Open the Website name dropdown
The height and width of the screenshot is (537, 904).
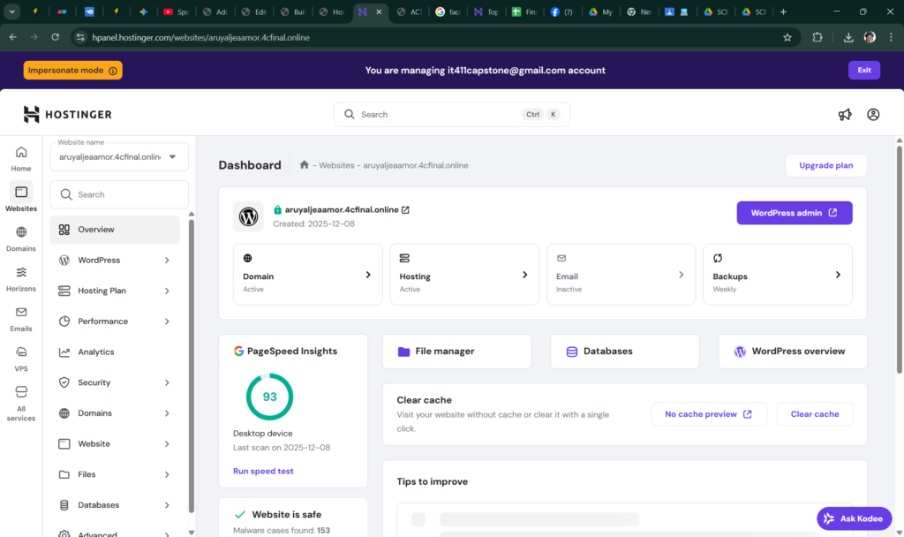(119, 157)
